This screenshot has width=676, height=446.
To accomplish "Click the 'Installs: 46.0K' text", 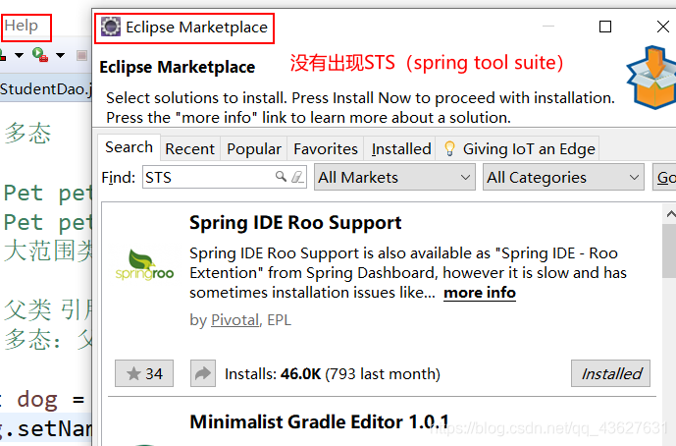I will pyautogui.click(x=273, y=374).
